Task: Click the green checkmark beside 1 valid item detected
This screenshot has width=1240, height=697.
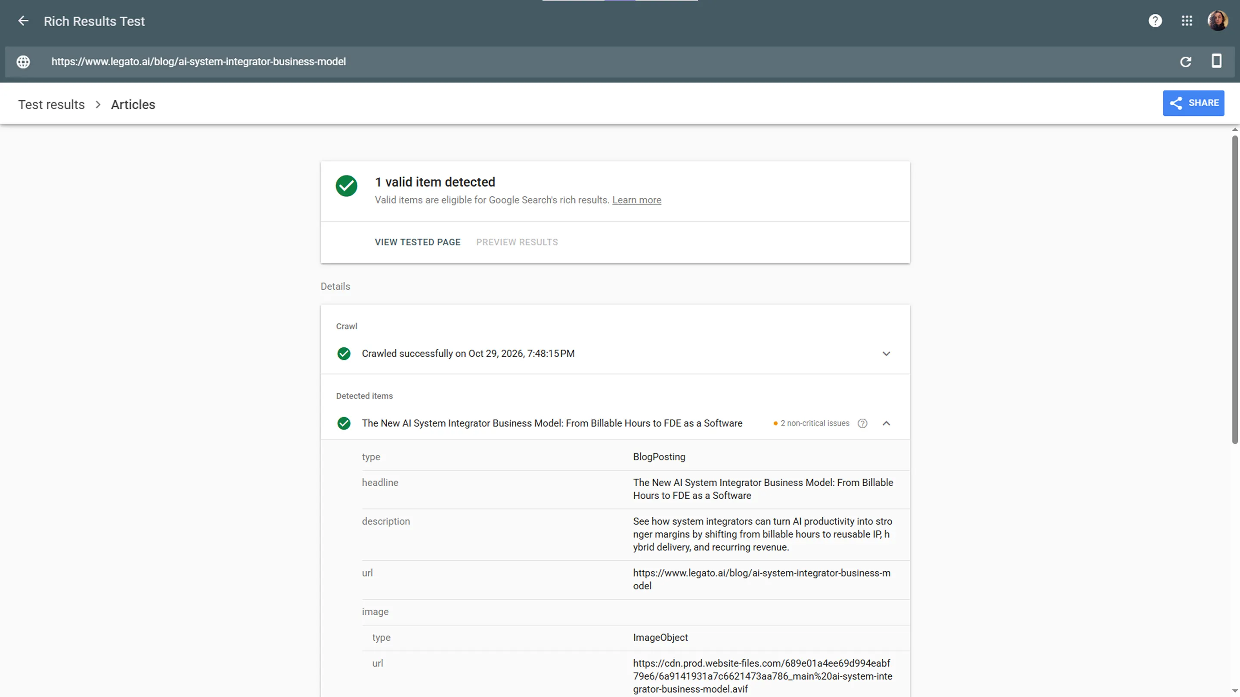Action: [x=346, y=186]
